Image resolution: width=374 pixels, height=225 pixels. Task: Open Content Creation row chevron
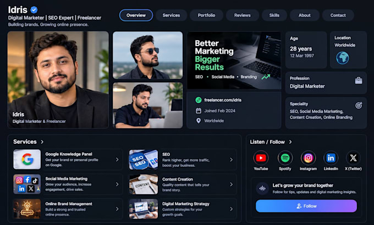coord(231,184)
